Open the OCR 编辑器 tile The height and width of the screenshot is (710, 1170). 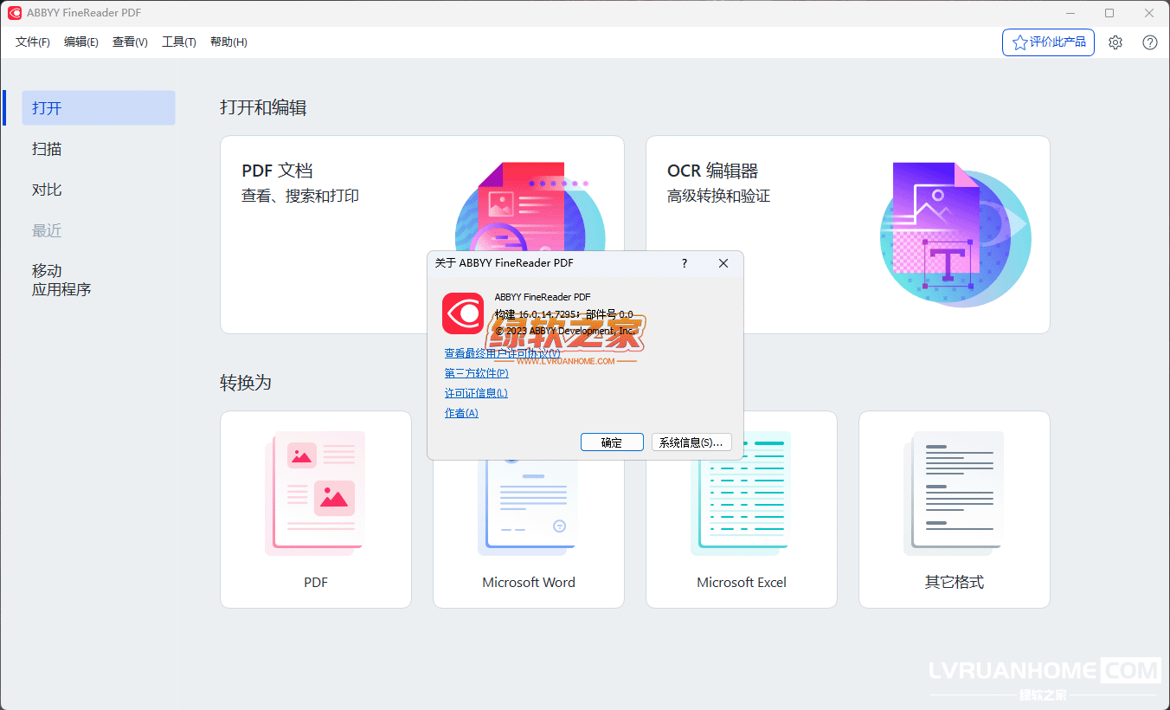(x=847, y=234)
